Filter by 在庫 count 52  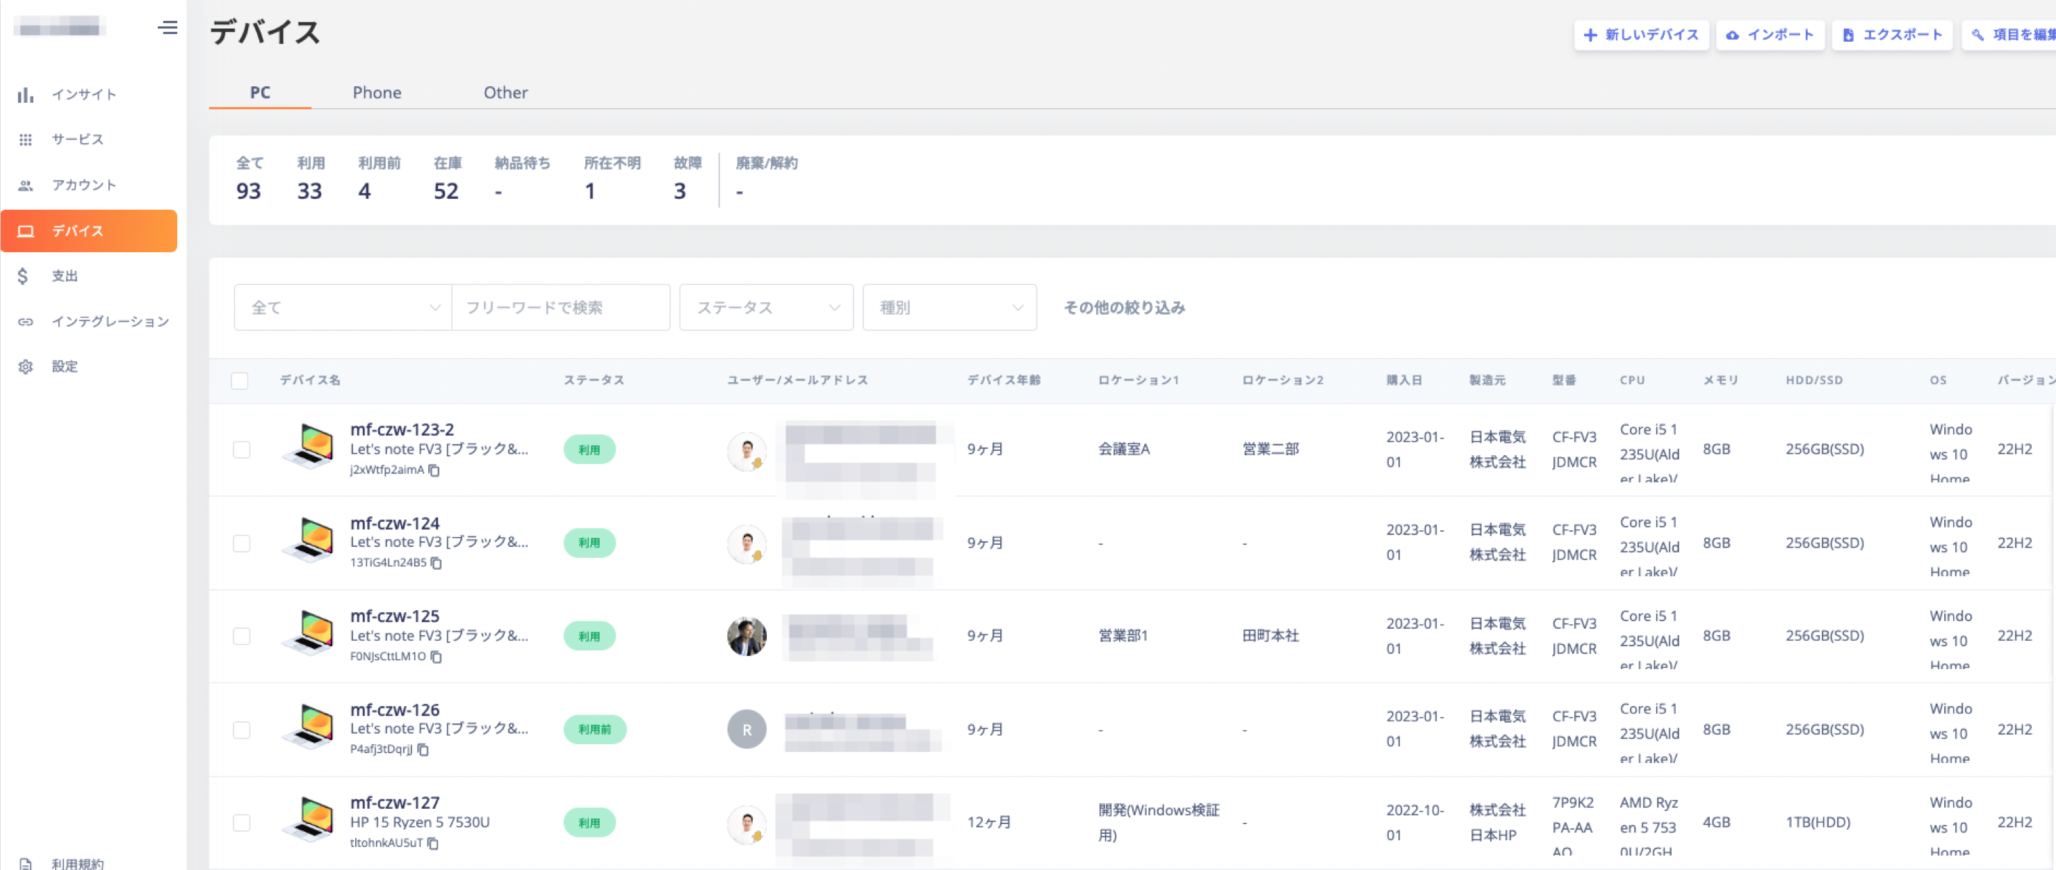[447, 179]
